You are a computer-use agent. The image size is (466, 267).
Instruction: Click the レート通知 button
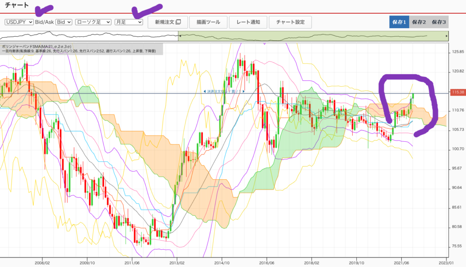click(x=248, y=22)
